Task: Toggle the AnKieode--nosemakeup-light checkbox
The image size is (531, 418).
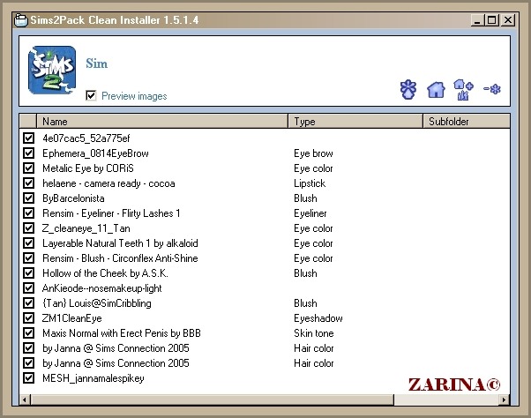Action: [x=29, y=288]
